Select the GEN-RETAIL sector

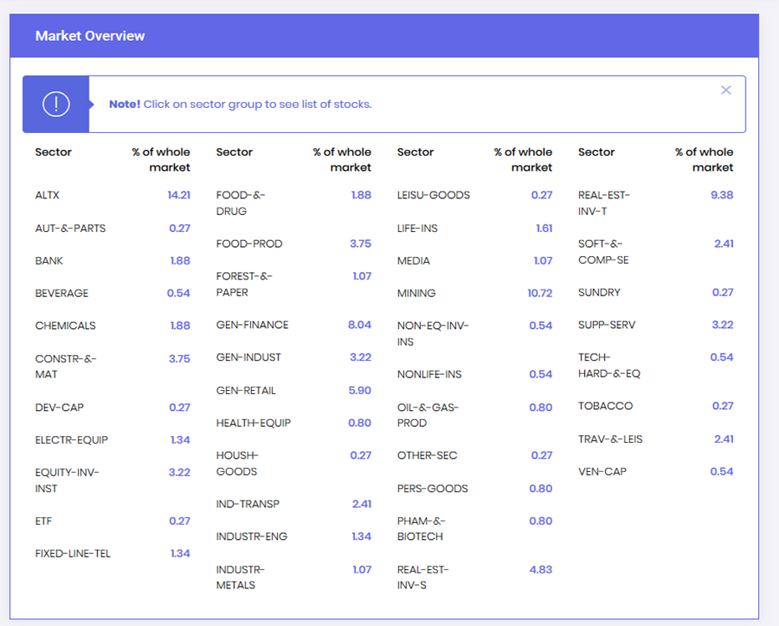coord(245,390)
